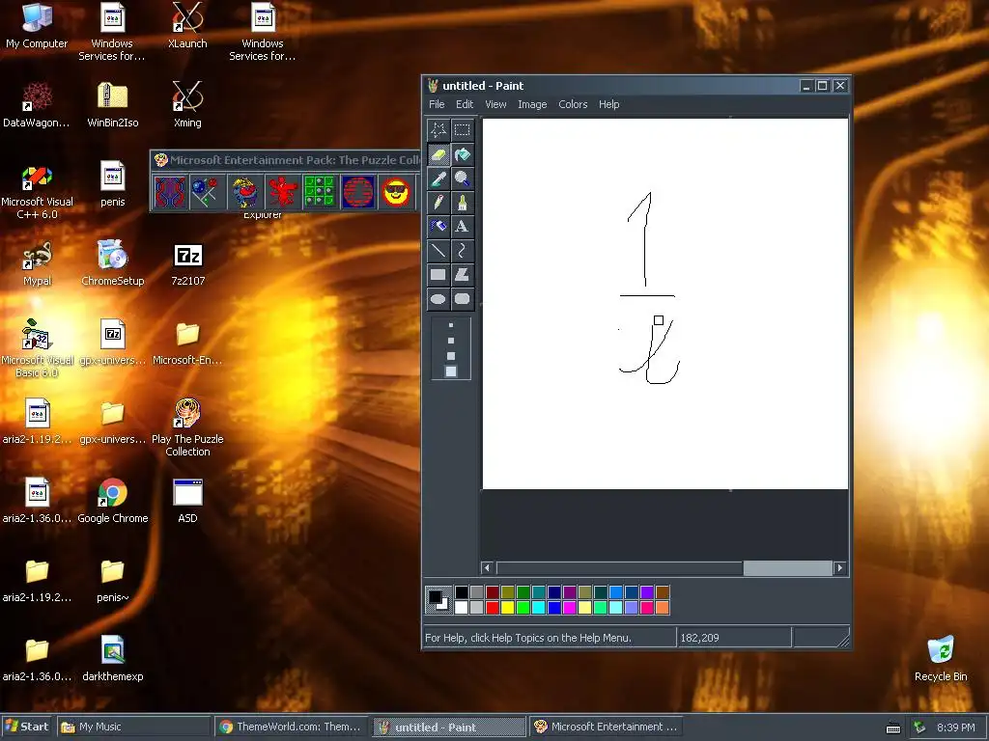The image size is (989, 741).
Task: Click the 8:39 PM clock in tray
Action: click(x=955, y=727)
